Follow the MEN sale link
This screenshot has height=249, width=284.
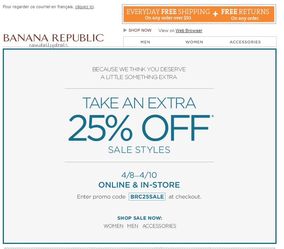click(x=133, y=226)
